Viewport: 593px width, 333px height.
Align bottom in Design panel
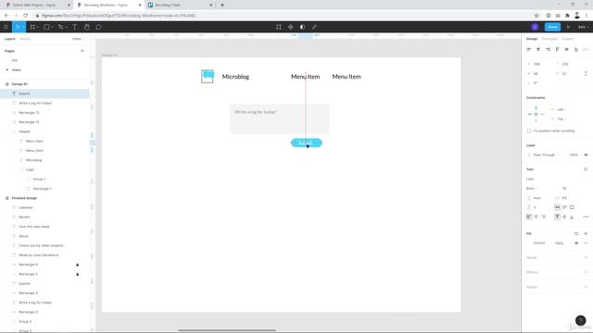click(576, 49)
